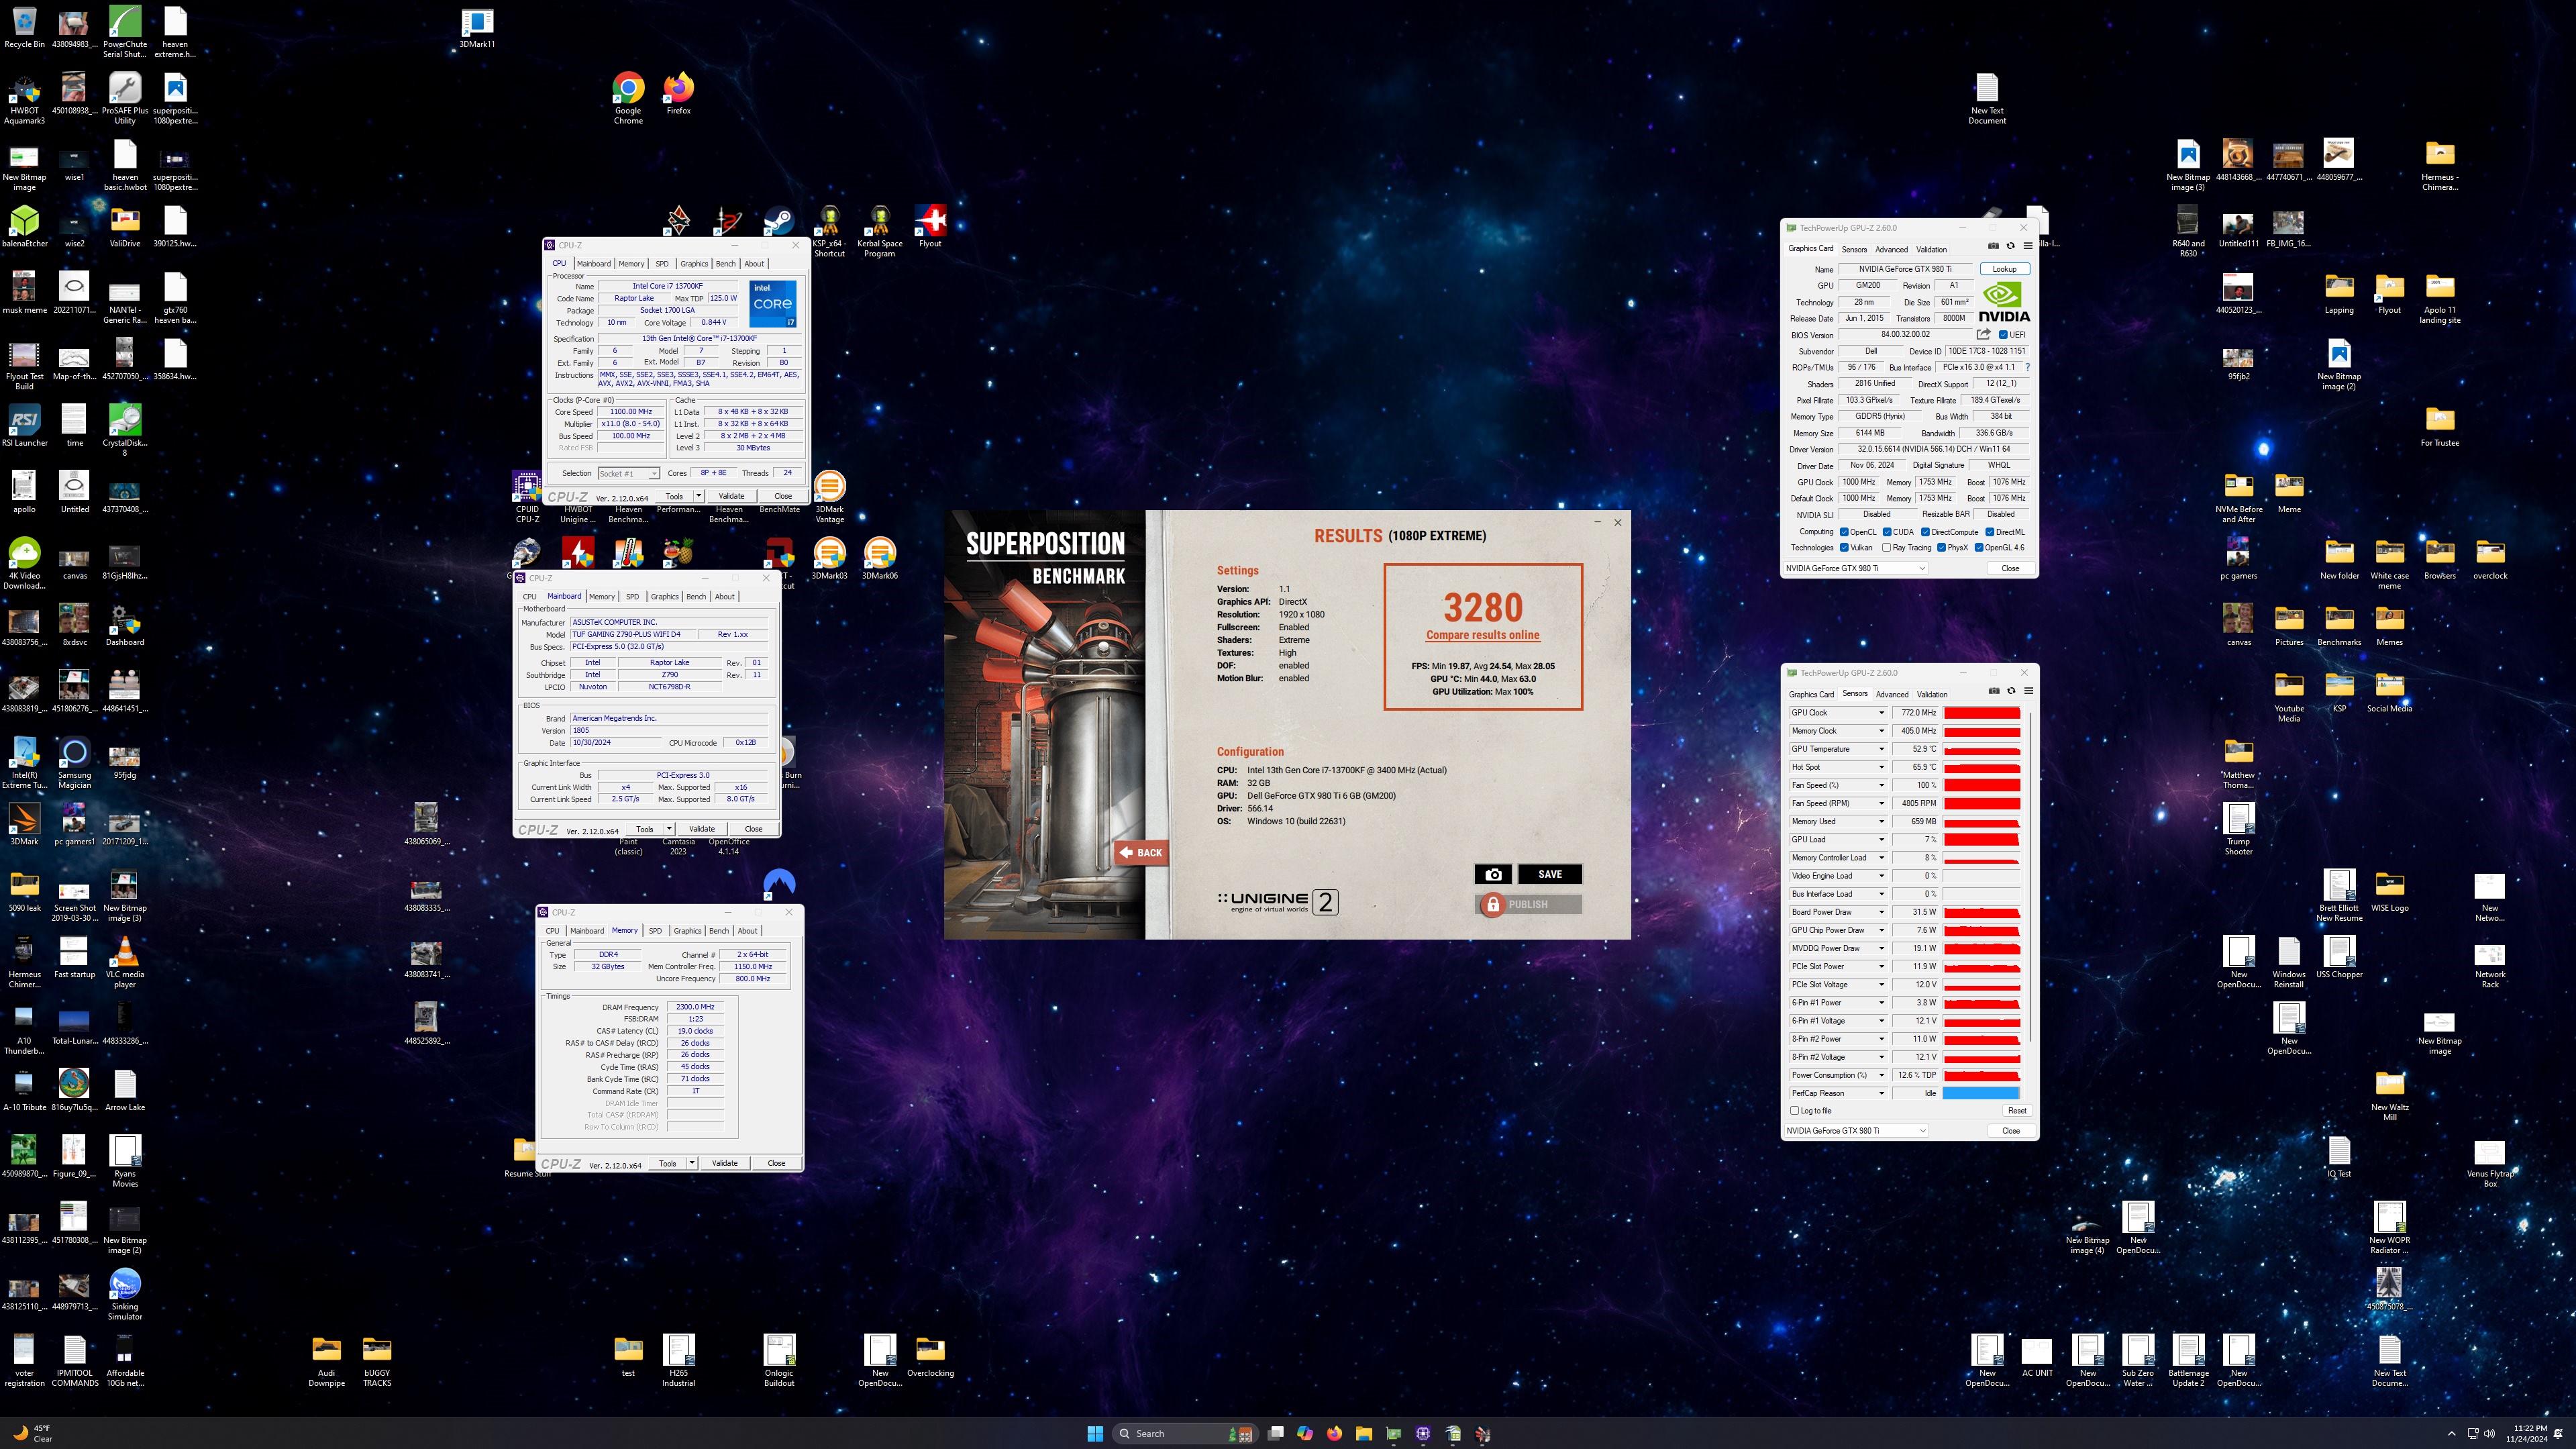
Task: Enable the Ray Tracing checkbox in GPU-Z
Action: pos(1886,547)
